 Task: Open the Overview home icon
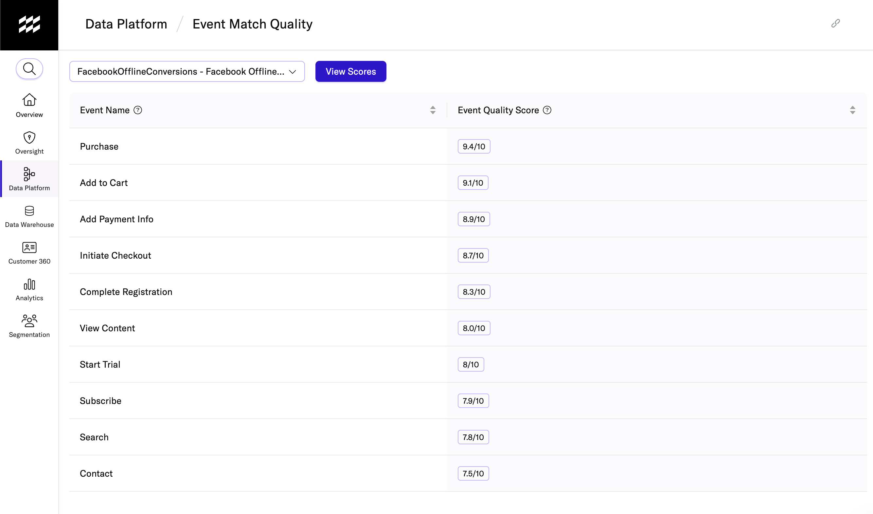click(x=29, y=100)
